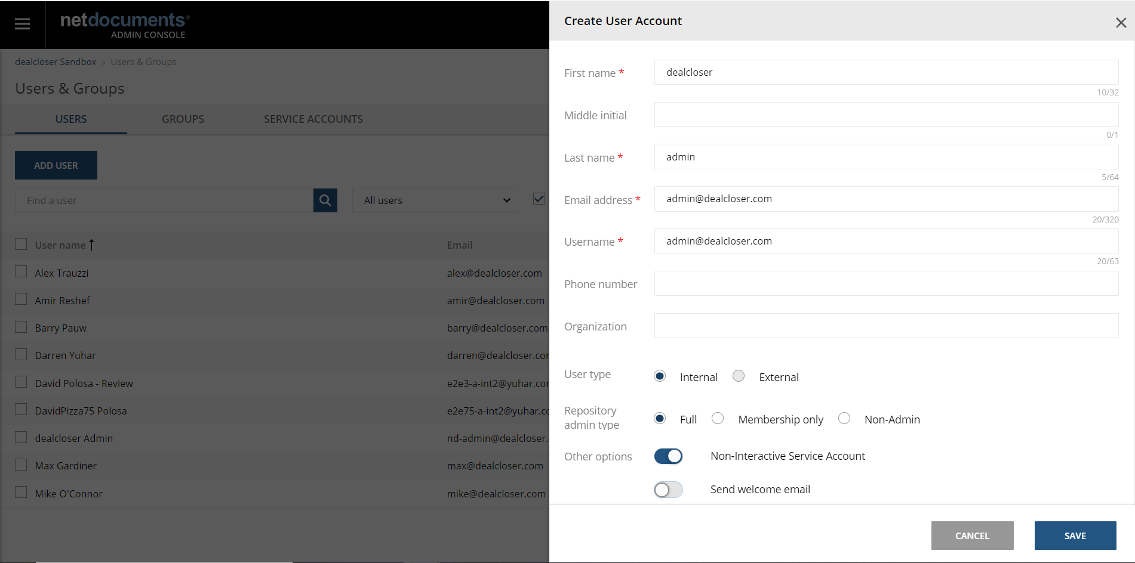Choose Full repository admin type
The width and height of the screenshot is (1135, 563).
click(x=660, y=419)
